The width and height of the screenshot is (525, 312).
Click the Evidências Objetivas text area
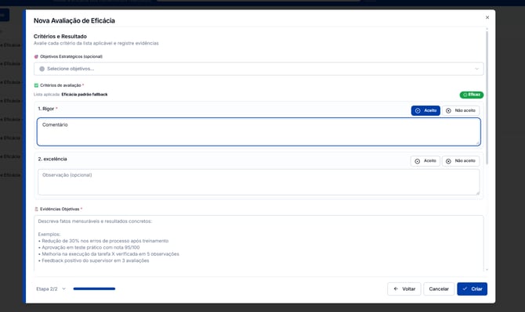pos(259,243)
